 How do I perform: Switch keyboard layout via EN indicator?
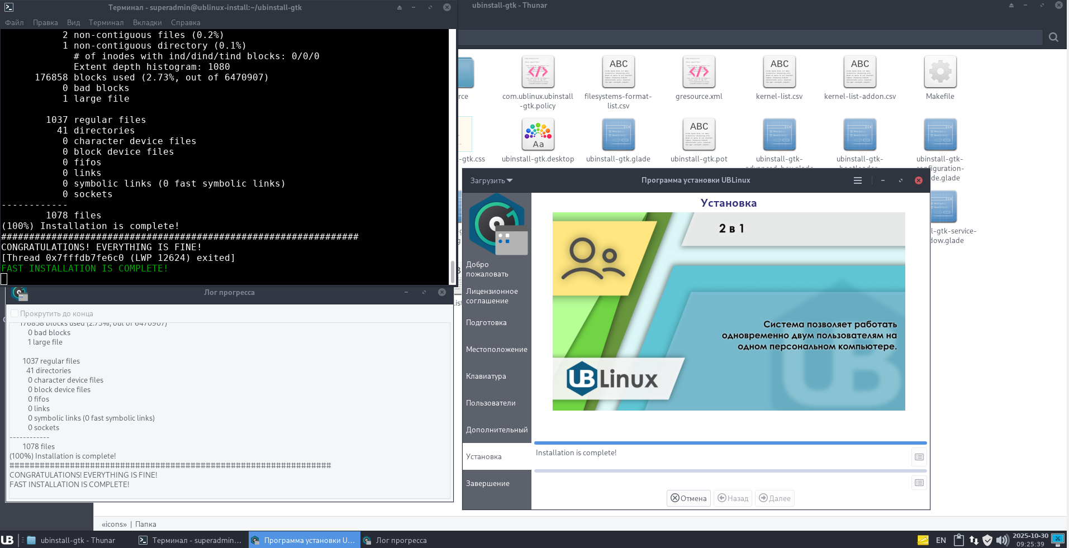coord(941,540)
